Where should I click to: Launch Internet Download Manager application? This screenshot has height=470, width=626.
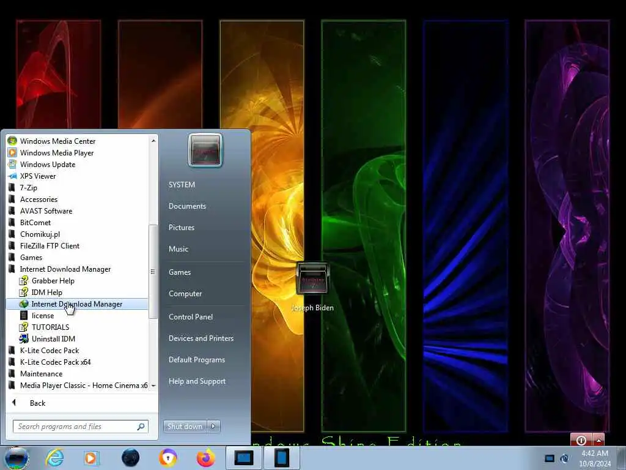pyautogui.click(x=78, y=304)
